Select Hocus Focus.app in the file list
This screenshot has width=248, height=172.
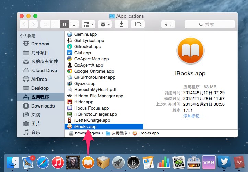tap(104, 108)
